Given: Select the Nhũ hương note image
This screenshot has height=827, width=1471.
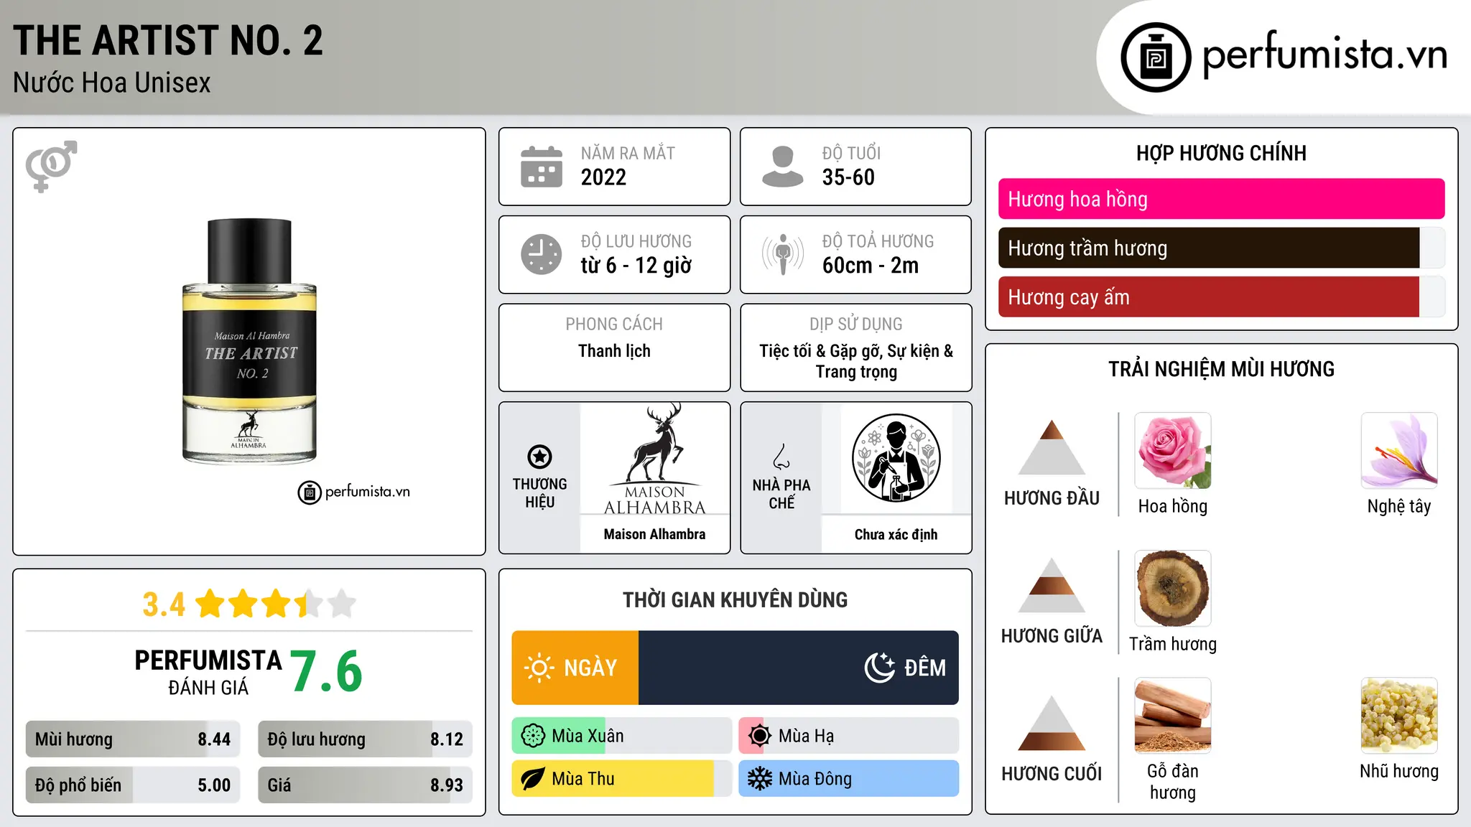Looking at the screenshot, I should pos(1399,716).
